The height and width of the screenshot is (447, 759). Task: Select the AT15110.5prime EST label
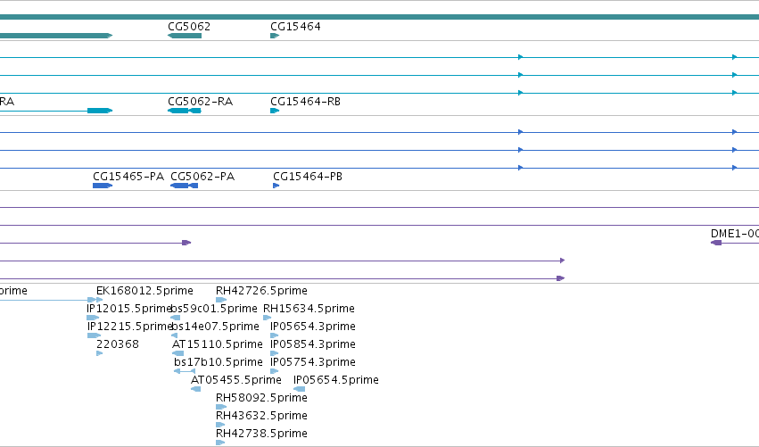click(x=218, y=344)
